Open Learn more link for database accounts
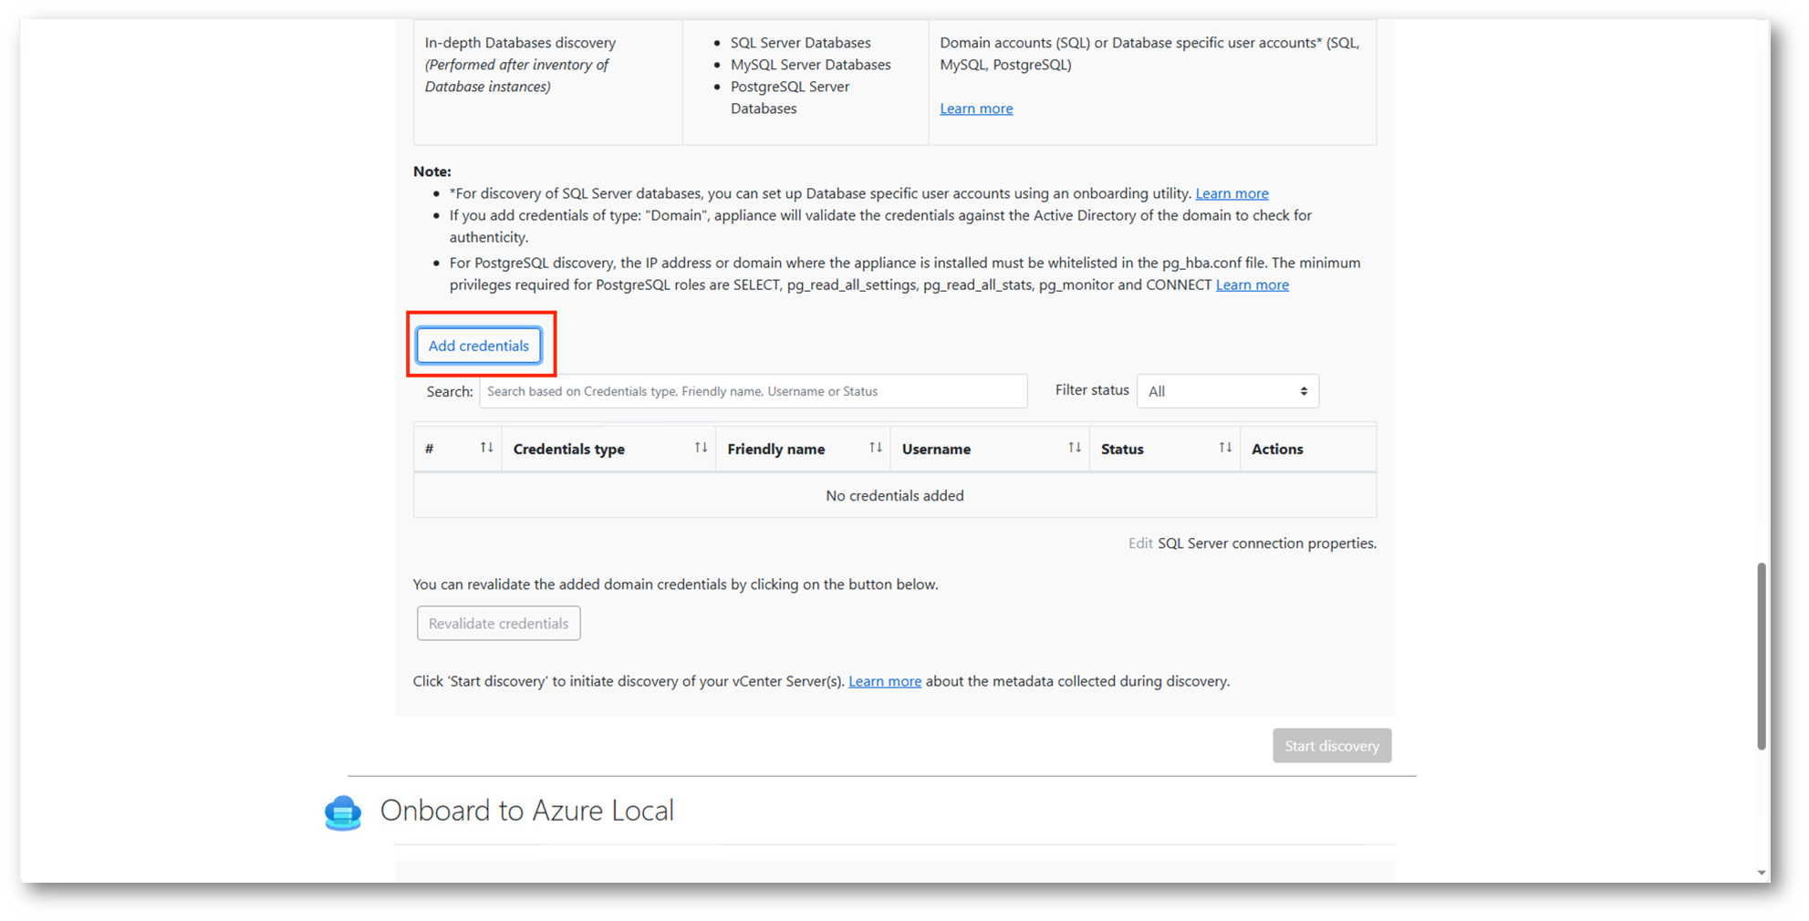This screenshot has width=1809, height=921. (975, 109)
